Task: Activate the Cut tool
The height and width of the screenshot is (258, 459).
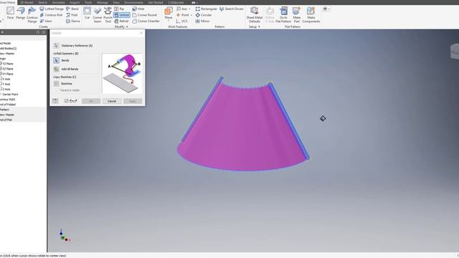Action: coord(87,14)
